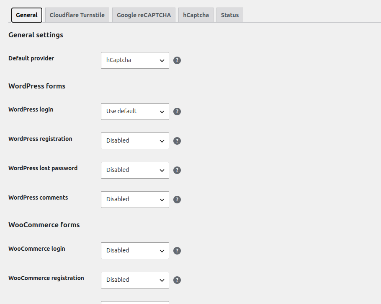The height and width of the screenshot is (304, 381).
Task: Open the WooCommerce login dropdown
Action: pyautogui.click(x=135, y=251)
